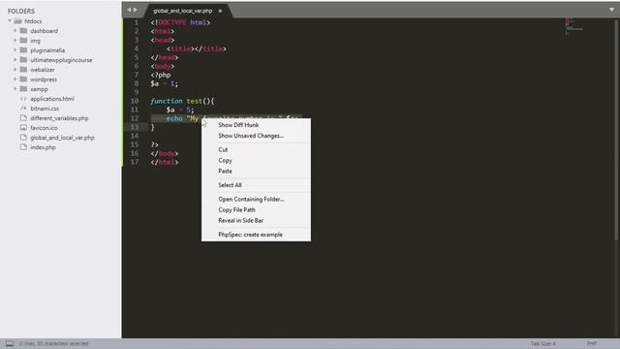Click the htdocs folder icon
Screen dimensions: 620x349
click(17, 21)
